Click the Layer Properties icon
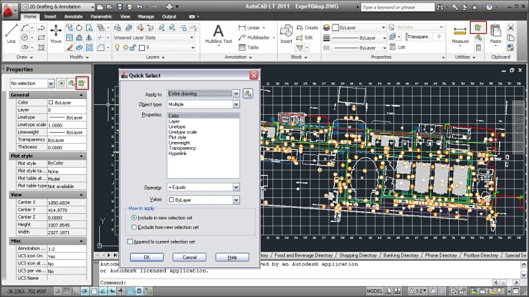The width and height of the screenshot is (529, 297). click(x=118, y=28)
